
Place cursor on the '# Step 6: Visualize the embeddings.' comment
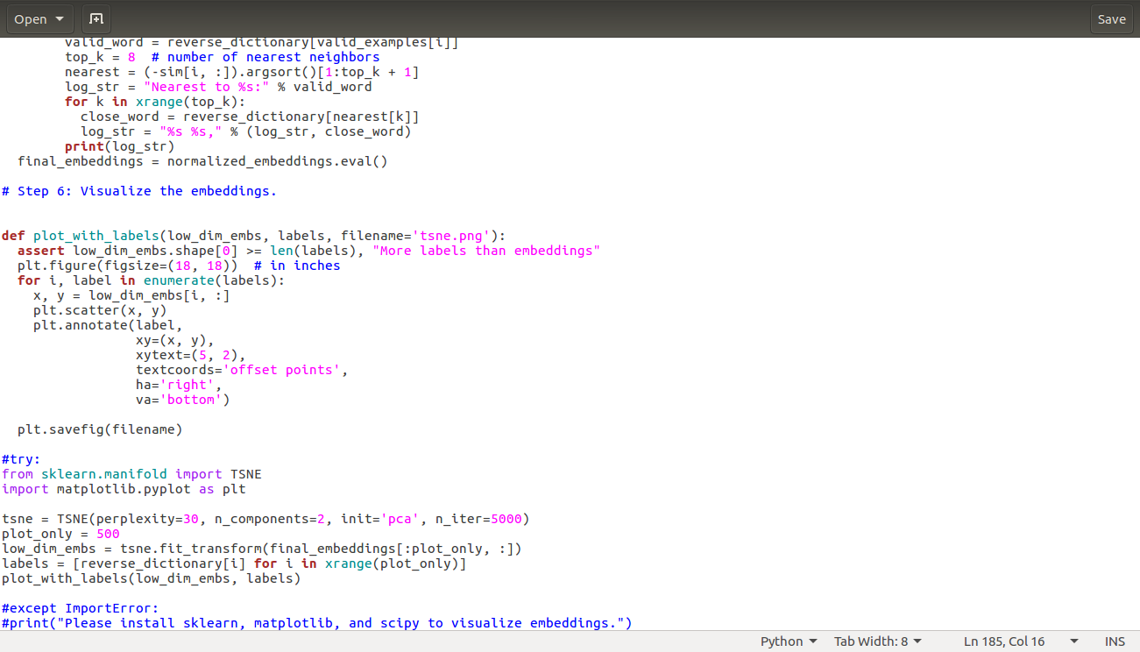(138, 191)
